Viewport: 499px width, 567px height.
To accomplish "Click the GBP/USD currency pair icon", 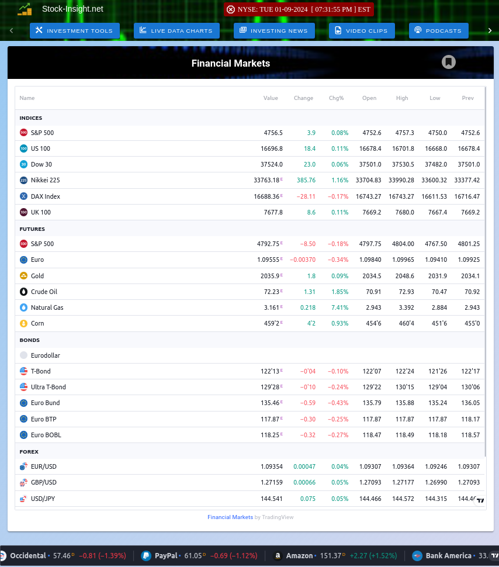I will click(23, 482).
